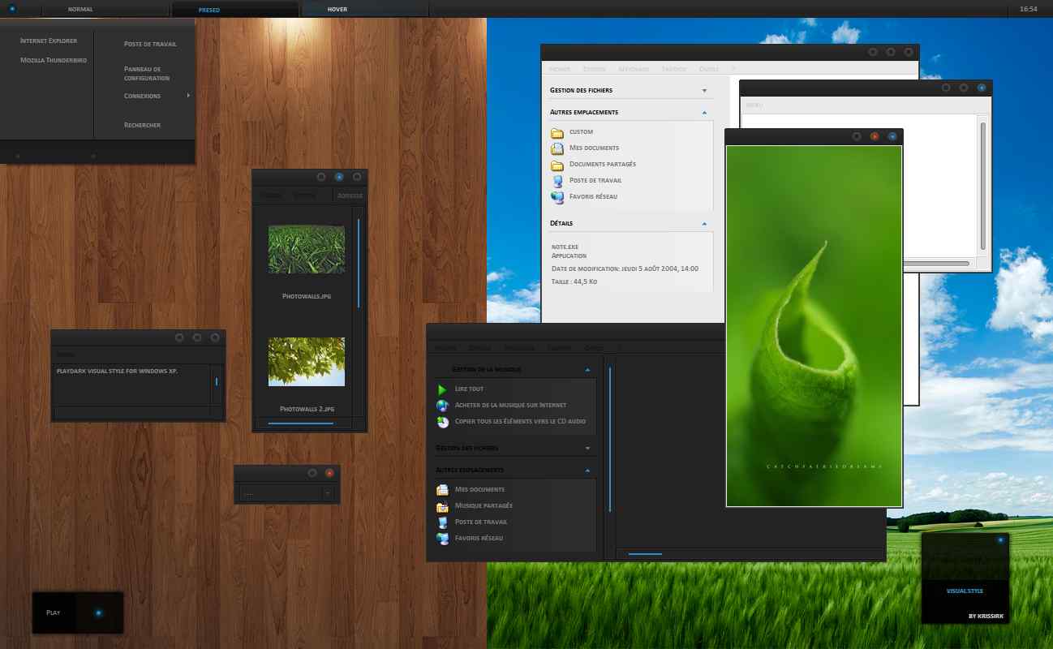
Task: Select Rechercher in the start menu
Action: (x=142, y=125)
